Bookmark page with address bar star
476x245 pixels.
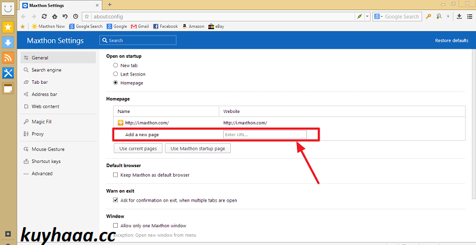point(87,17)
